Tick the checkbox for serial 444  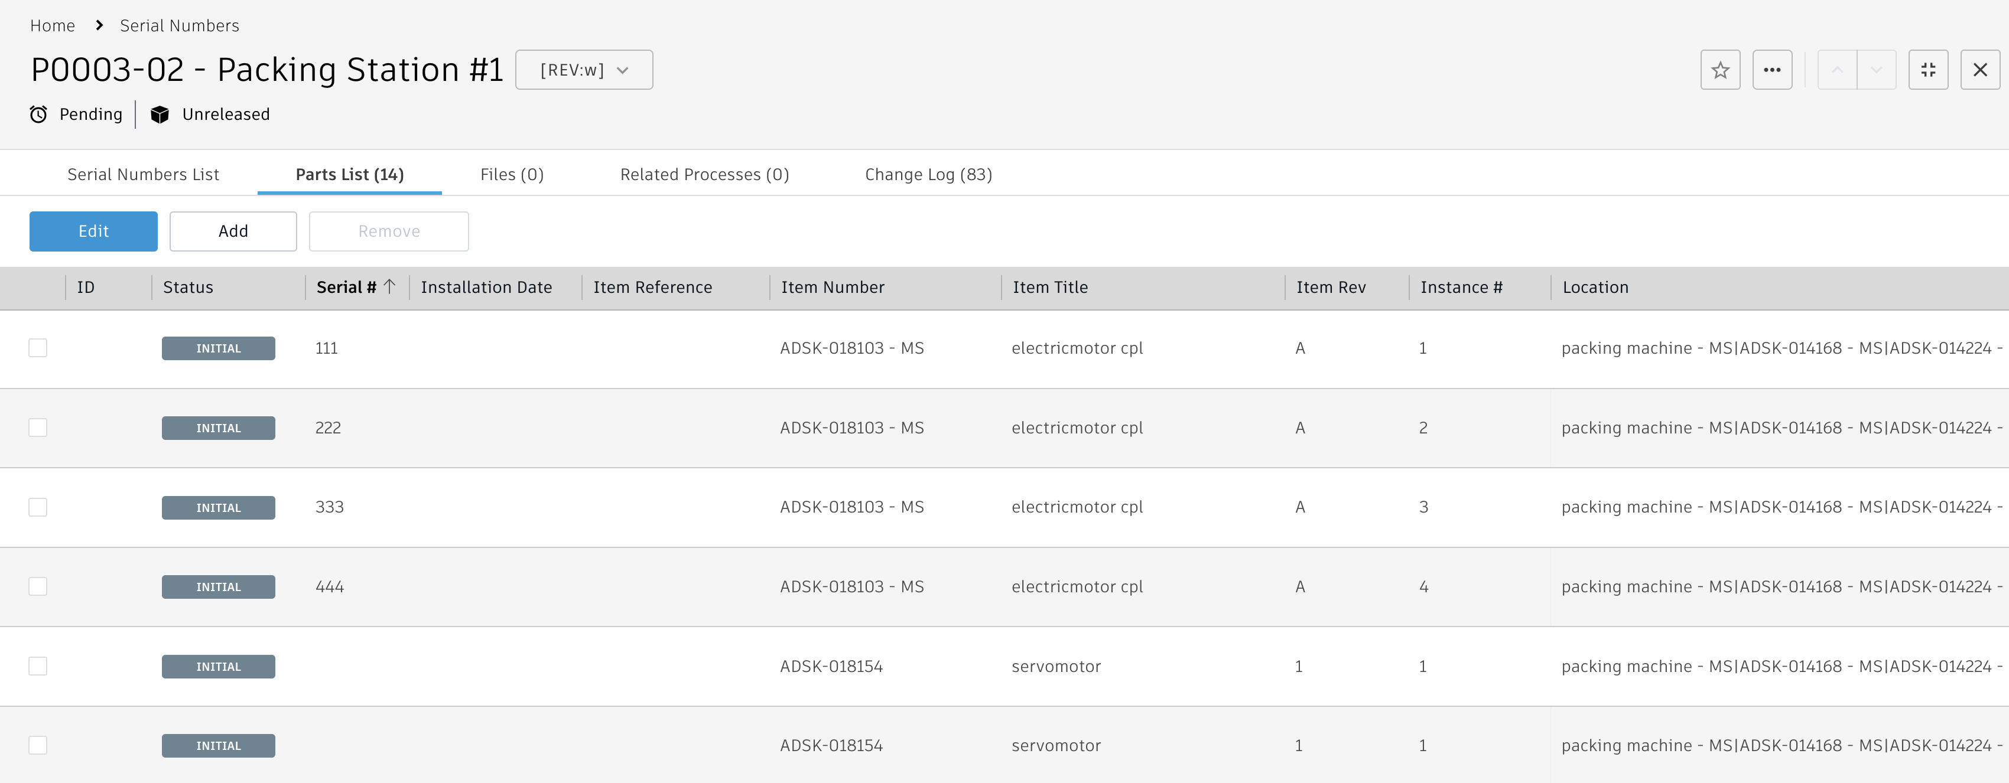(x=38, y=587)
